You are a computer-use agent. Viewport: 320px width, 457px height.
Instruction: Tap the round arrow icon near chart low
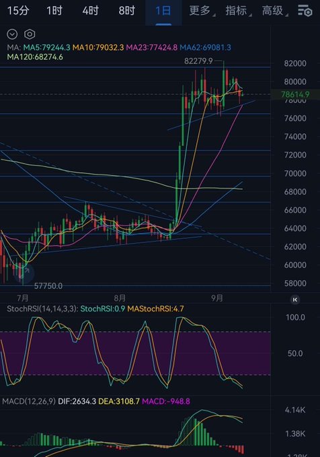coord(26,273)
